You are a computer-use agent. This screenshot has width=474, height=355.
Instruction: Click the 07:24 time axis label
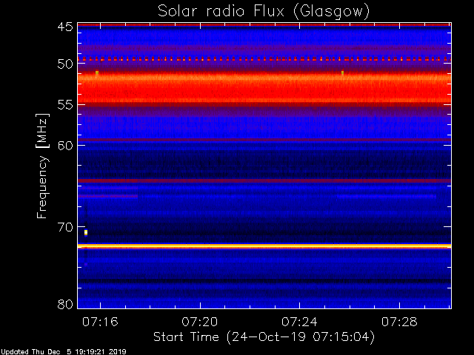[x=299, y=322]
